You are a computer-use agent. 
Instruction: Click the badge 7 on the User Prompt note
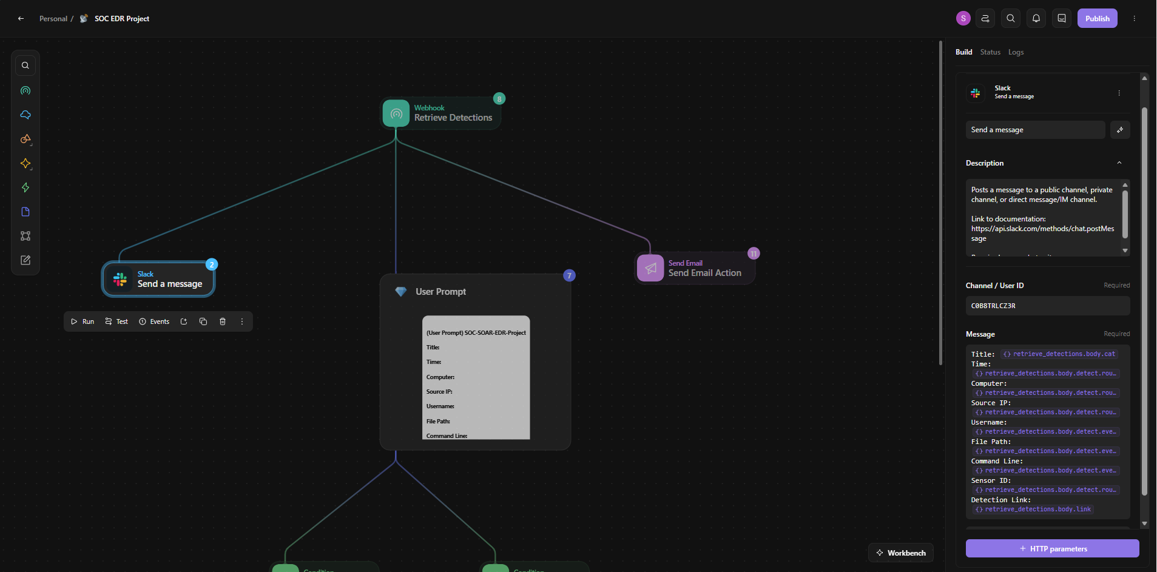pos(569,275)
